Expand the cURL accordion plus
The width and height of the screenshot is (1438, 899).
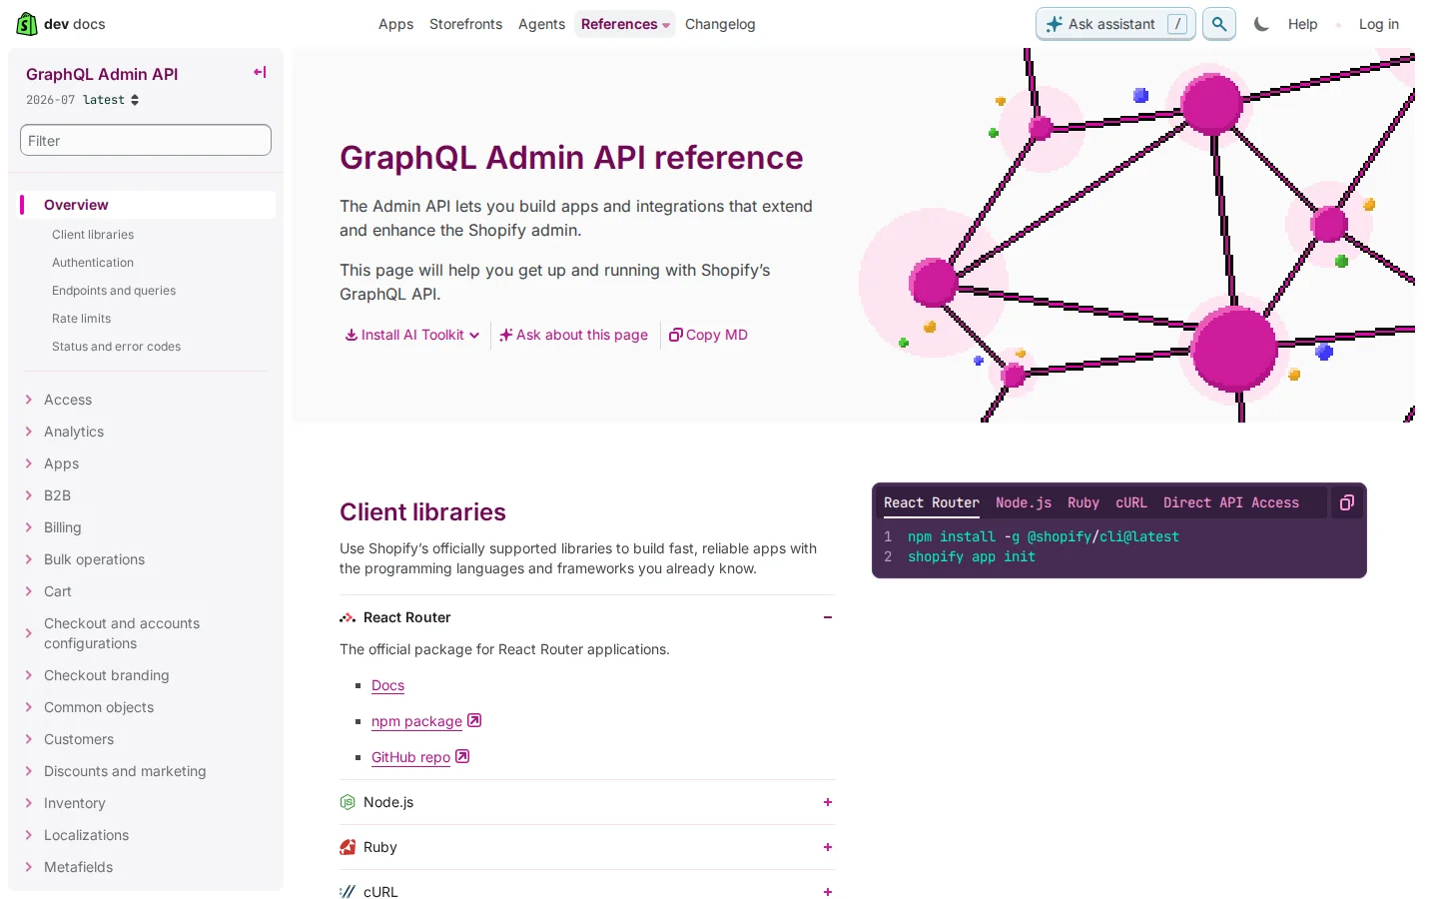point(828,892)
